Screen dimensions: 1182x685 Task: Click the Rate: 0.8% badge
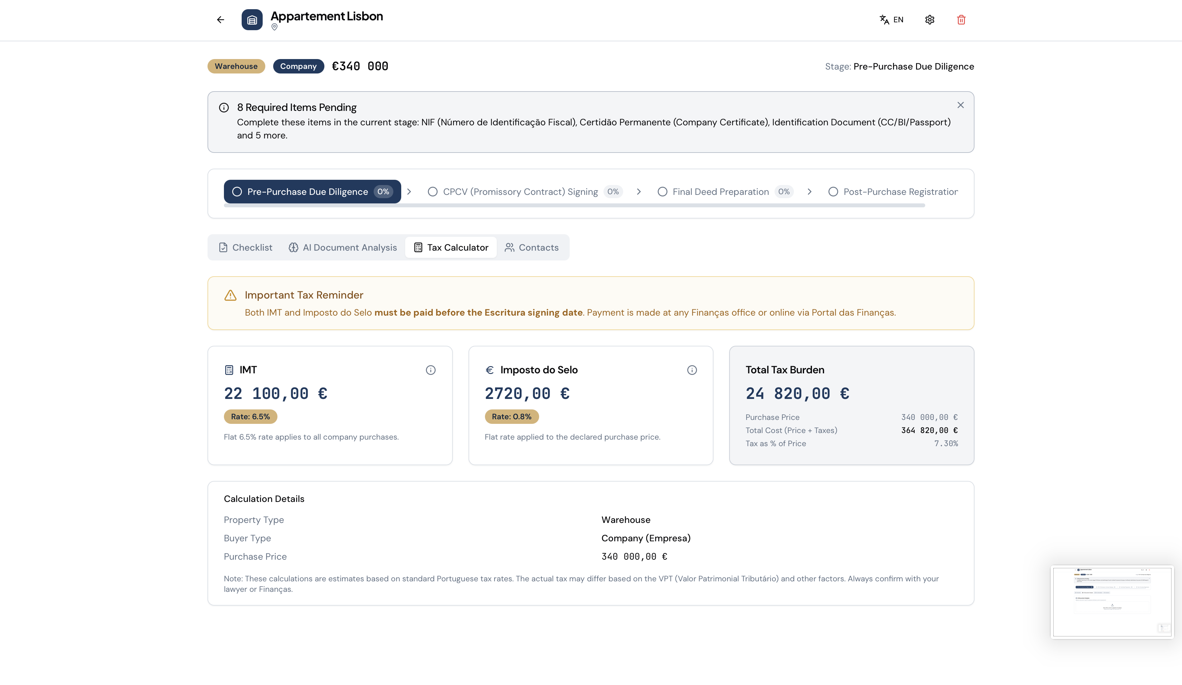tap(512, 417)
